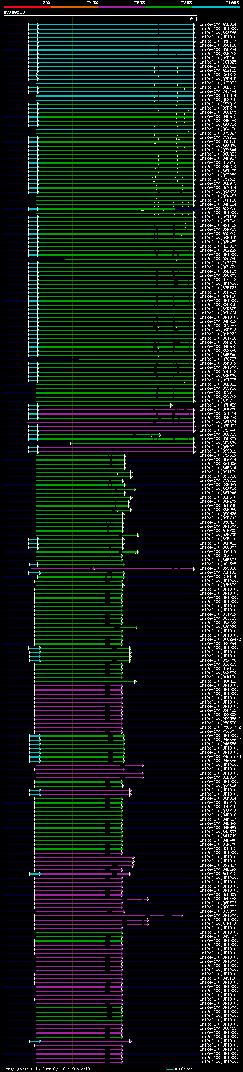
Task: Select hit label UniRef100_B0XFQ9
Action: point(218,673)
